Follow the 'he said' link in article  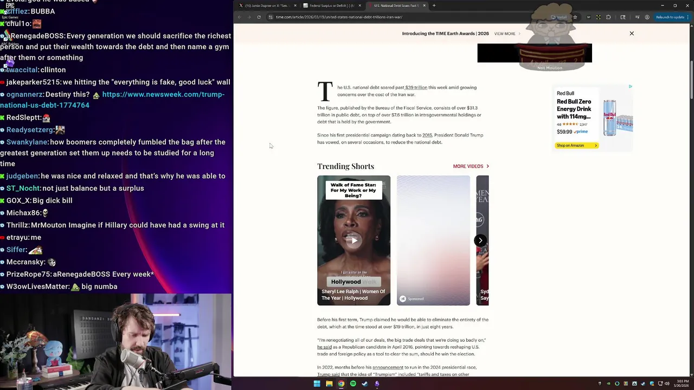(x=324, y=347)
